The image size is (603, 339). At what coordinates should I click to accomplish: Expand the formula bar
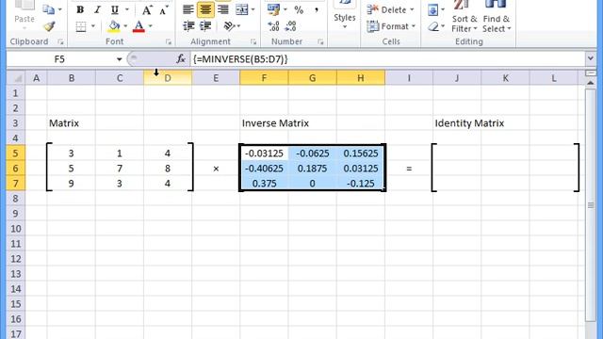pos(591,58)
